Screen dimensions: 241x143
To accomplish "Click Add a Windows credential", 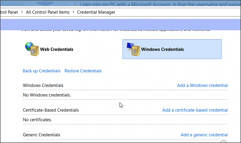I will (202, 85).
